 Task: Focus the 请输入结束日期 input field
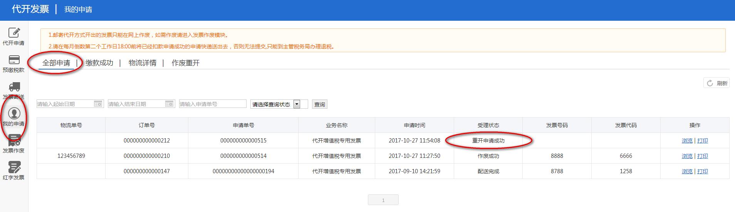click(141, 104)
